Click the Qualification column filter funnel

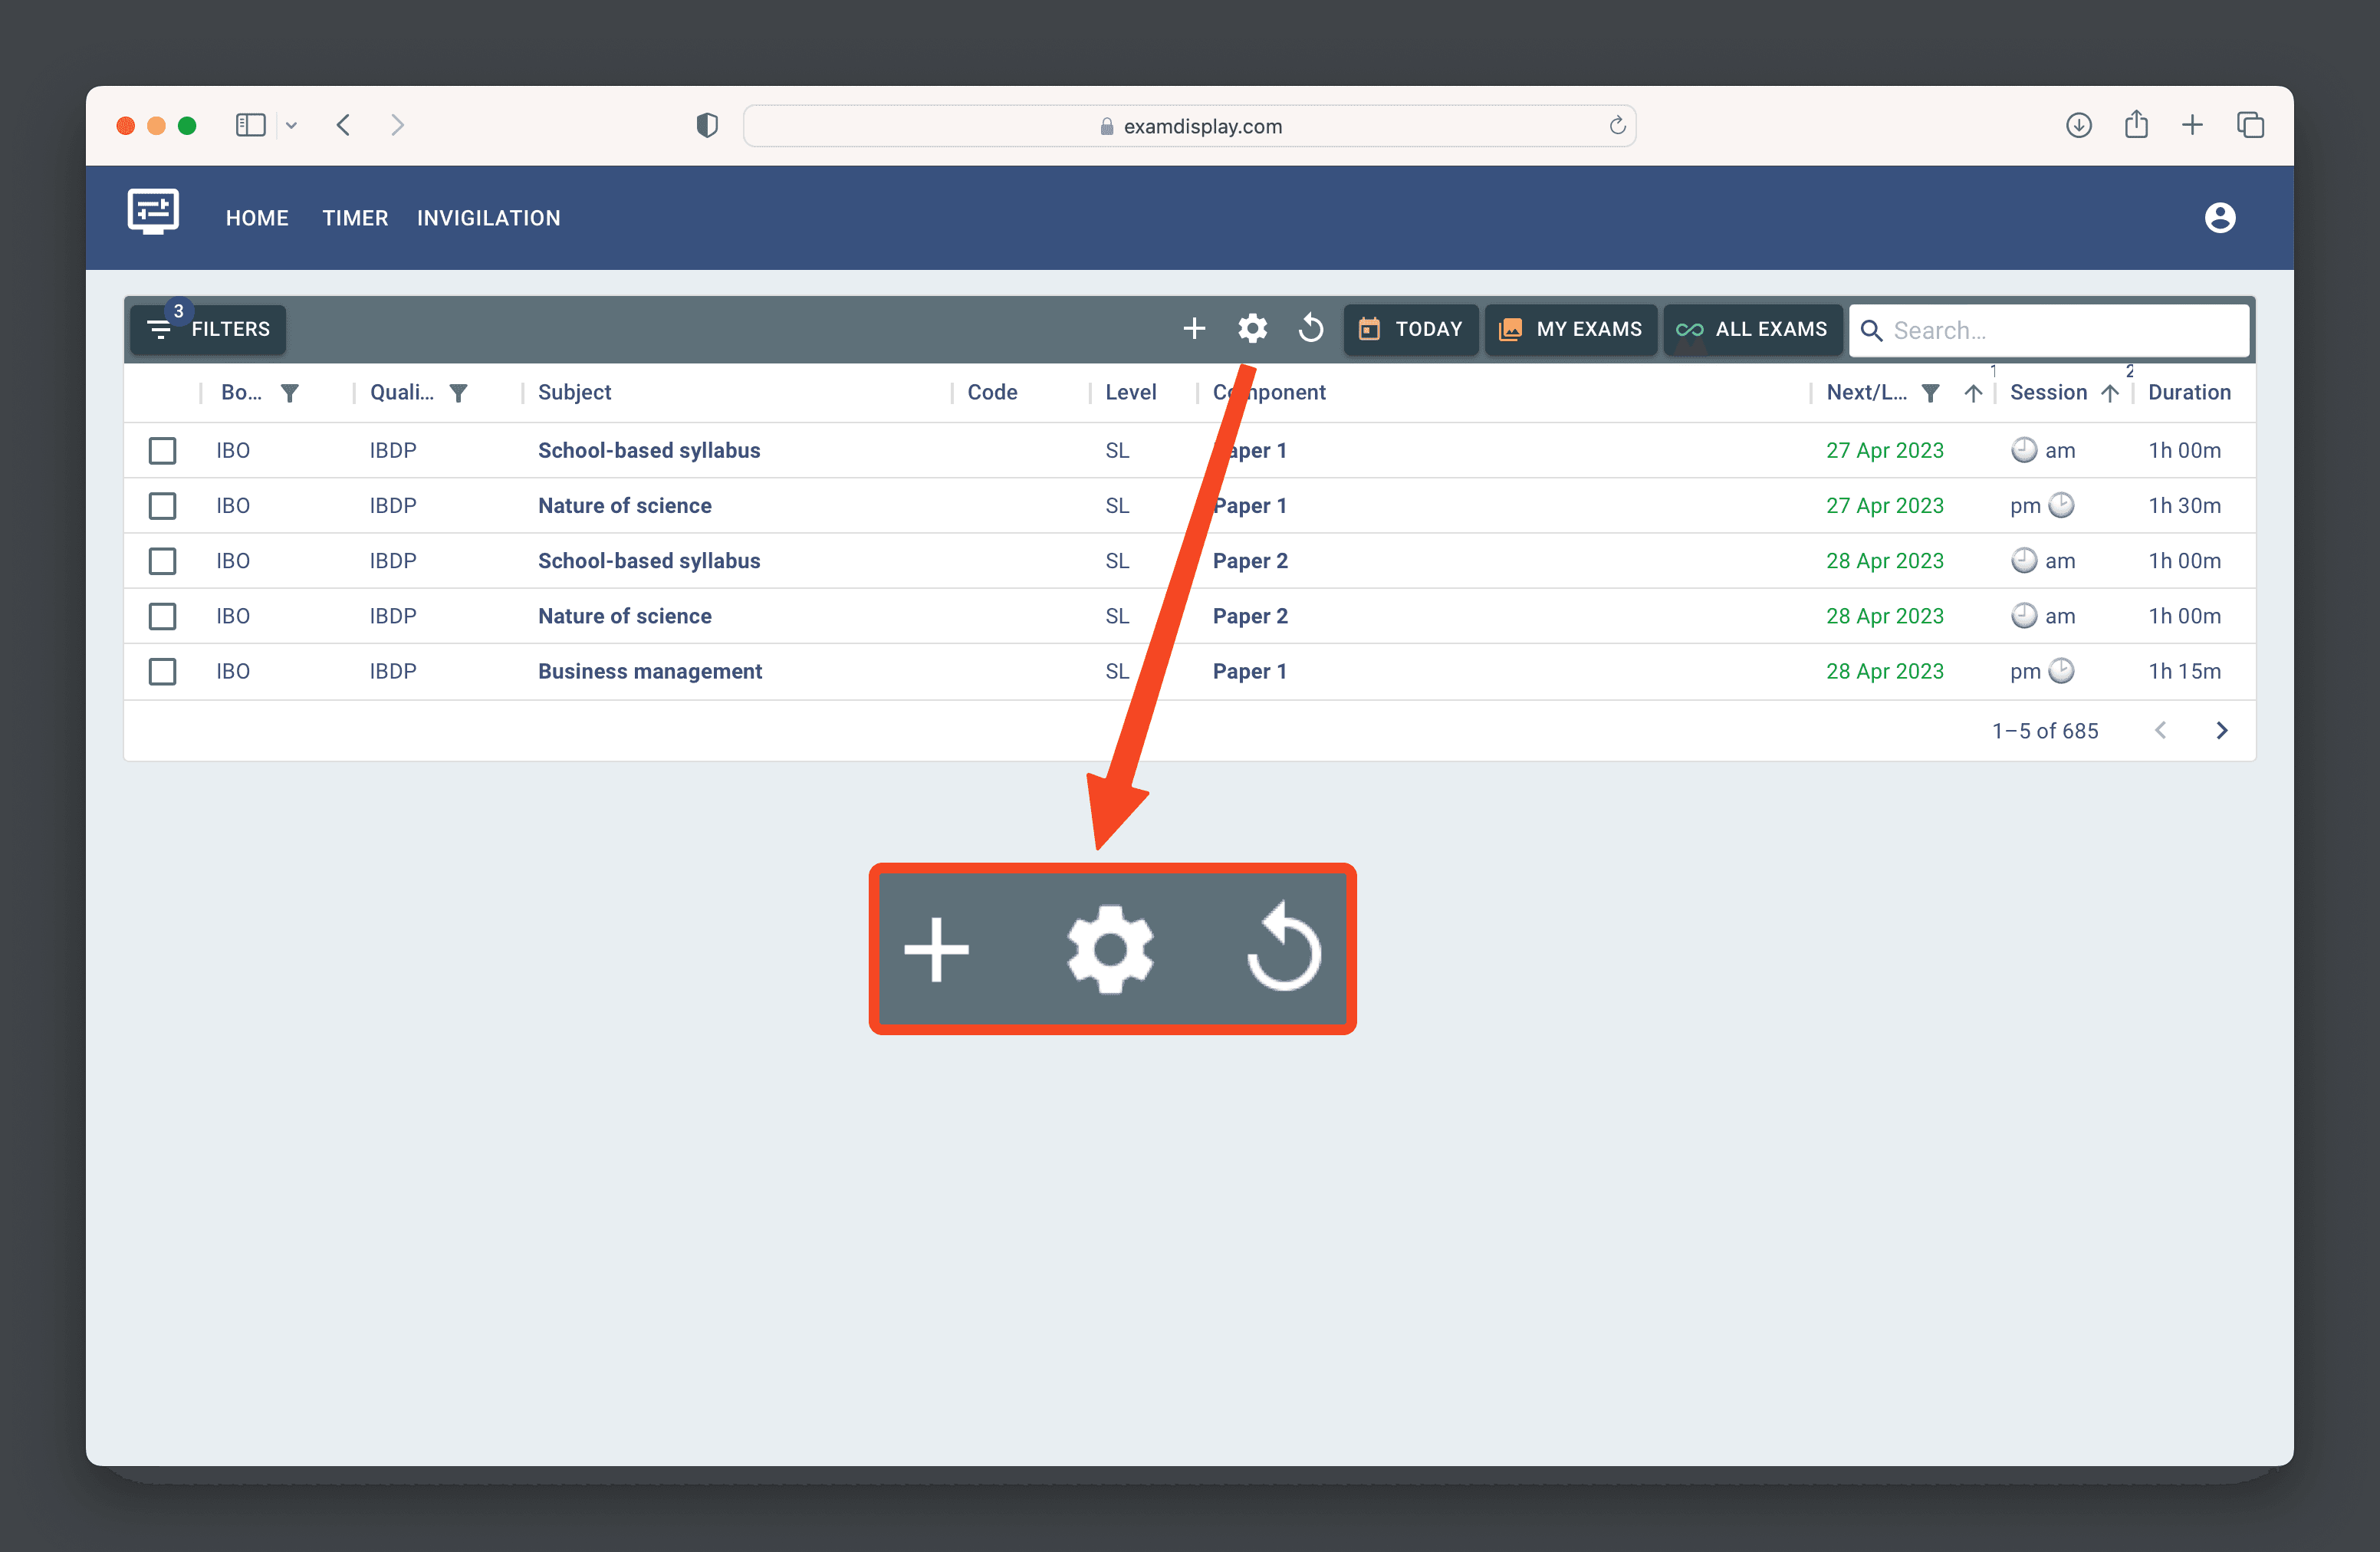click(458, 393)
